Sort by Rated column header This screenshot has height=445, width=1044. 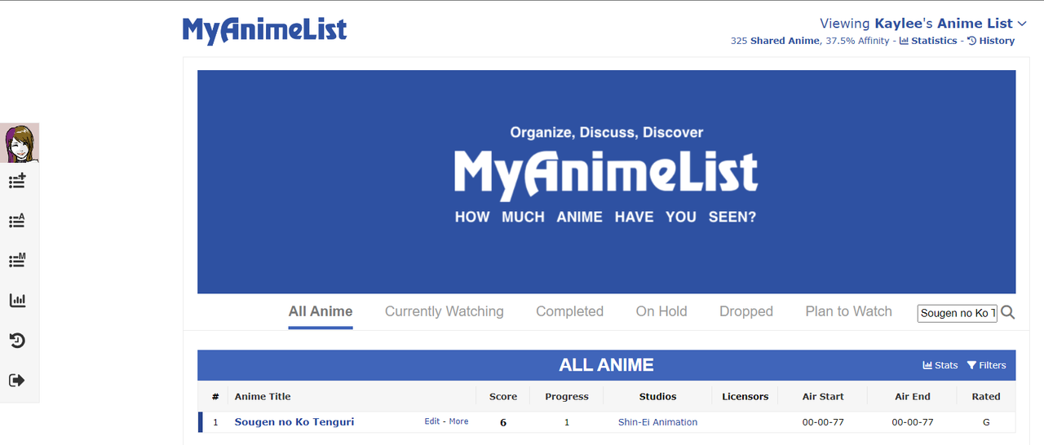pyautogui.click(x=985, y=397)
